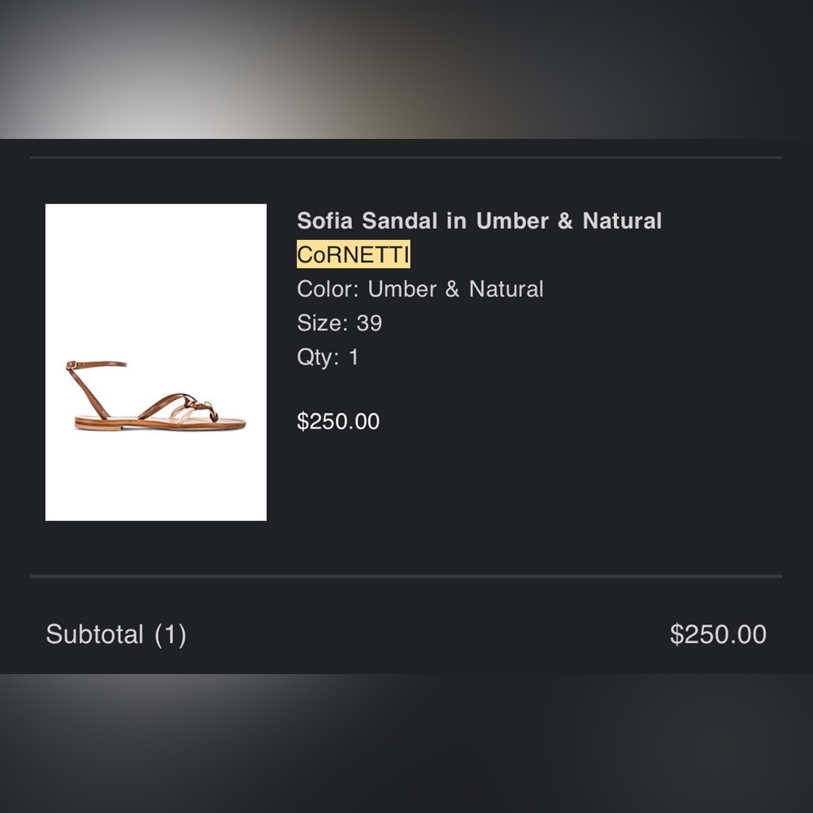Click the blurred gradient banner at top
This screenshot has height=813, width=813.
[406, 69]
